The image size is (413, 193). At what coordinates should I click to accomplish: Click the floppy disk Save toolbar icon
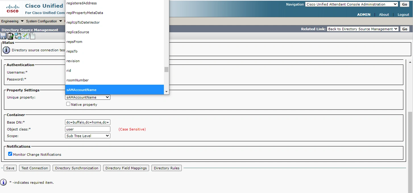pyautogui.click(x=3, y=36)
